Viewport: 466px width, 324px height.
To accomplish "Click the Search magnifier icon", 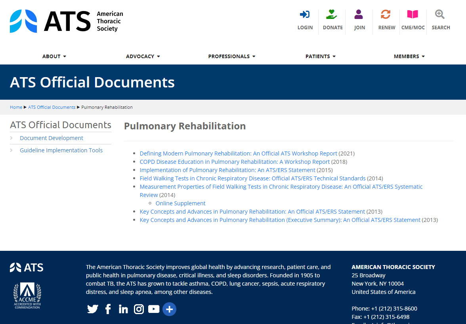I will (x=440, y=15).
